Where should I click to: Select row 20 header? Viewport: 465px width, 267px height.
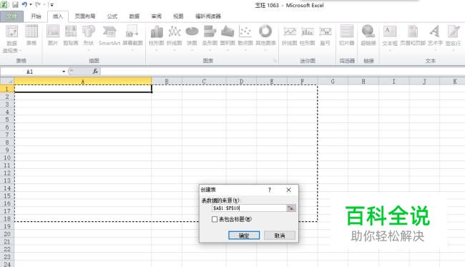pyautogui.click(x=7, y=234)
